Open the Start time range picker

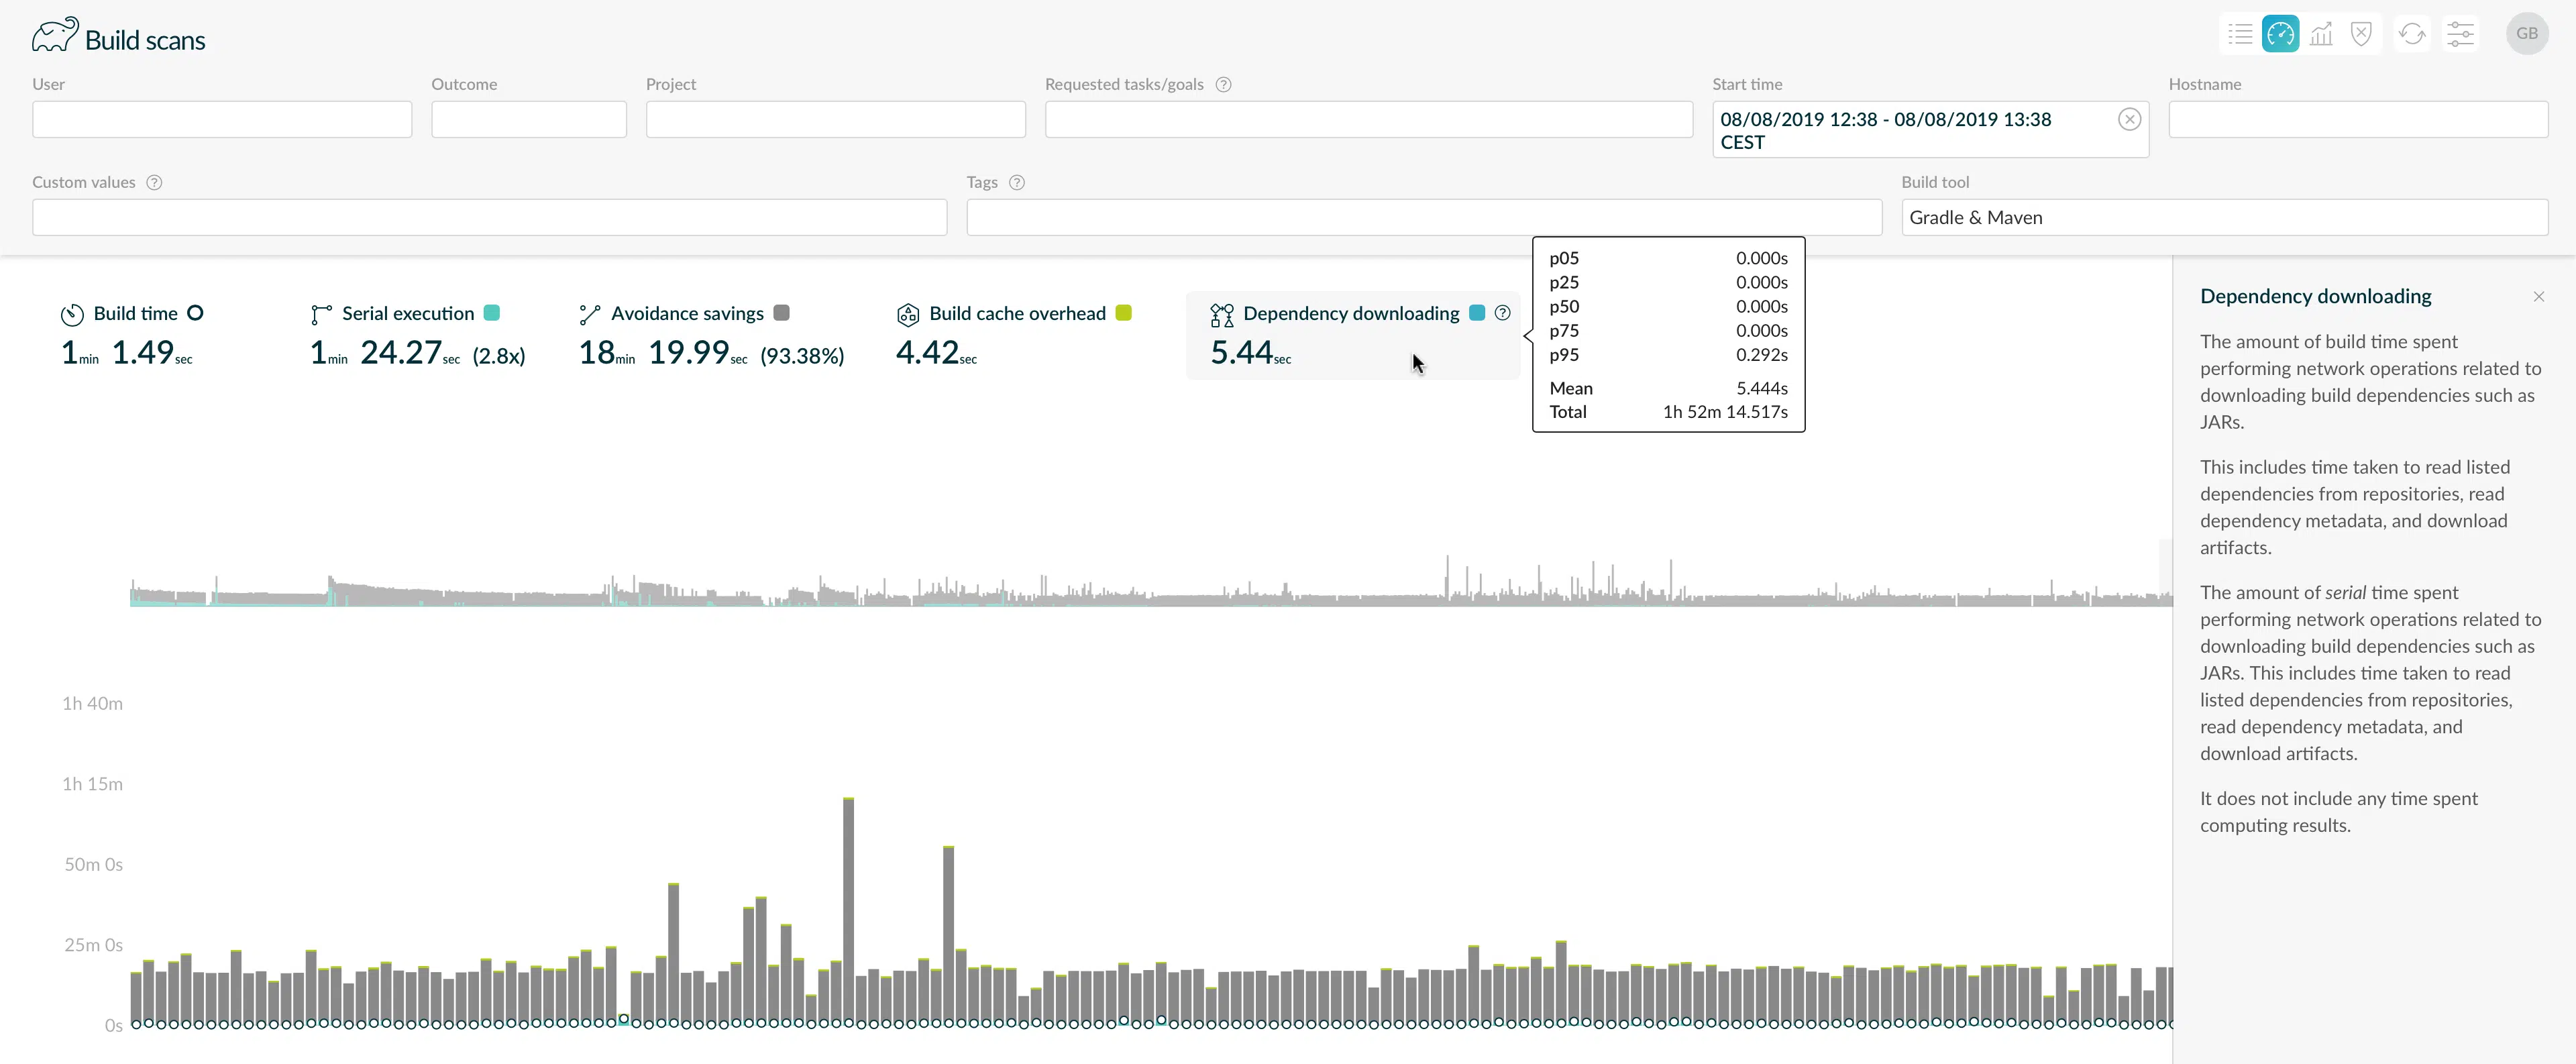coord(1913,130)
